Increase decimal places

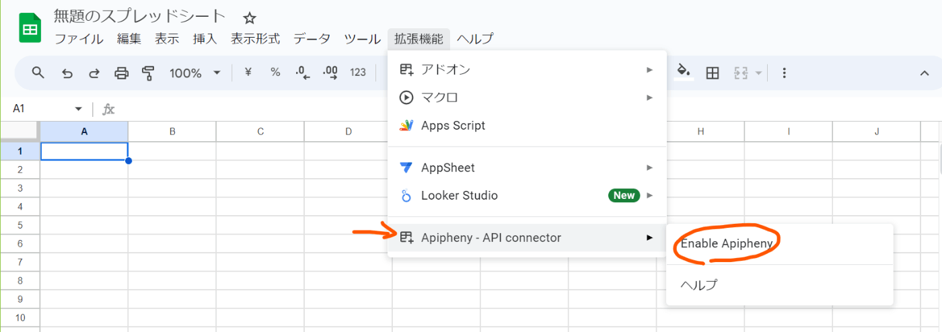330,73
